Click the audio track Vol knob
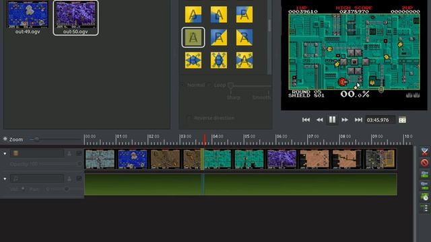Viewport: 431px width, 242px height. click(x=23, y=189)
